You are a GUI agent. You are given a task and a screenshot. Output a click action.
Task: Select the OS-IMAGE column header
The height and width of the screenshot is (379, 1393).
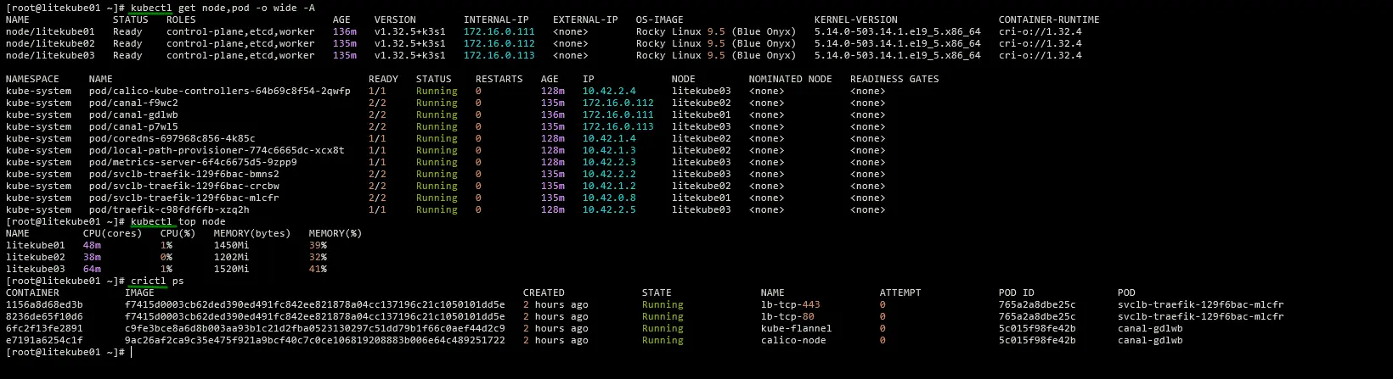tap(660, 20)
